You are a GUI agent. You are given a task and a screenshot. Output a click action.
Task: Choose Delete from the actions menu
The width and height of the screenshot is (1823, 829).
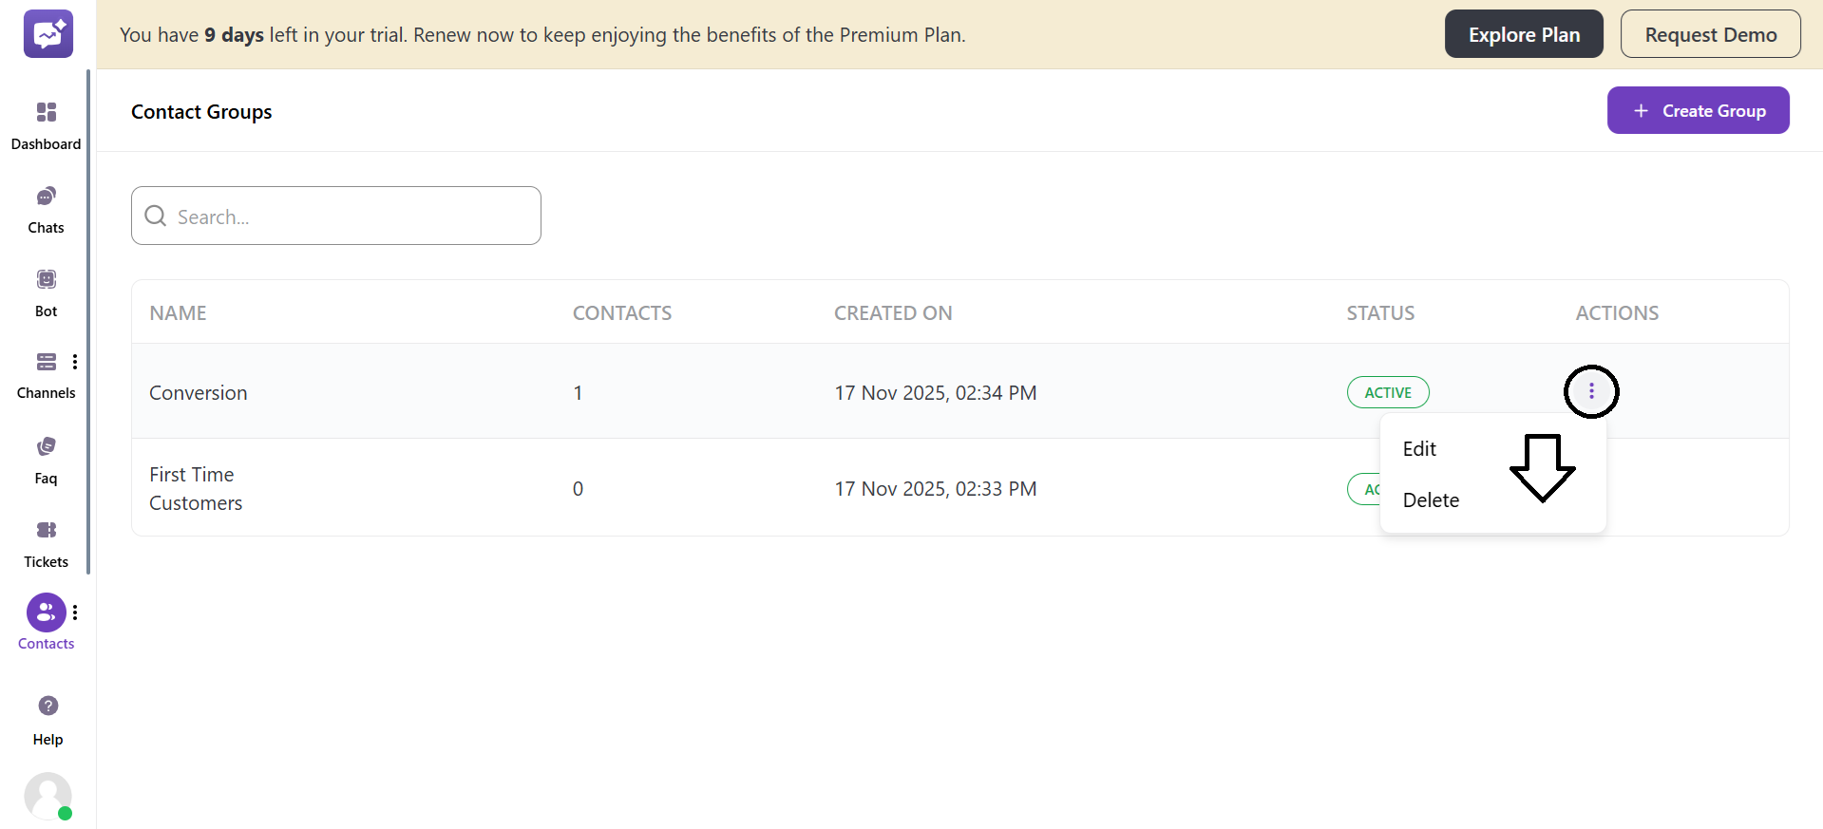pos(1430,499)
